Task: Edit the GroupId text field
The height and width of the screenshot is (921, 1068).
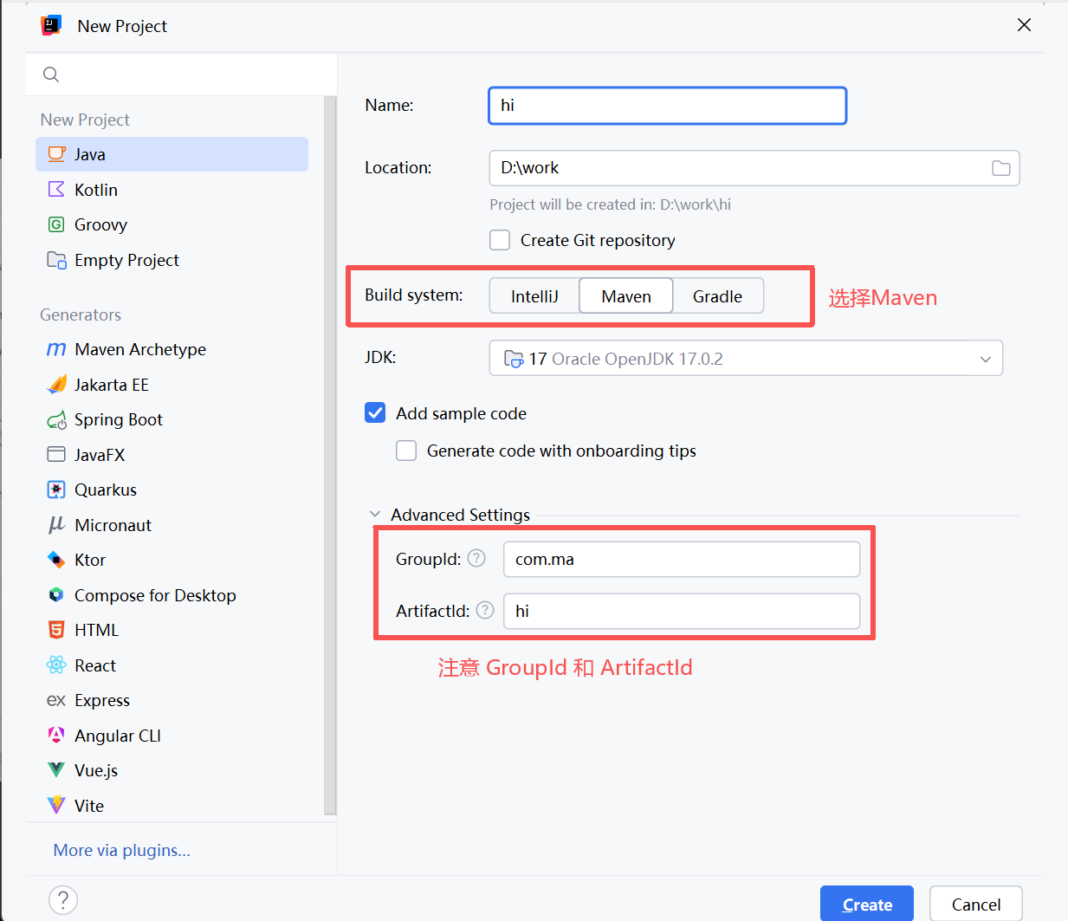Action: 682,559
